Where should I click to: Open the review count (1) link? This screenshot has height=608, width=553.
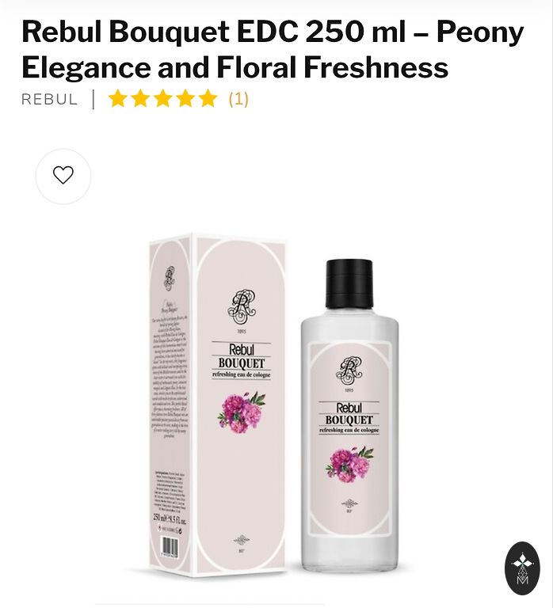238,99
